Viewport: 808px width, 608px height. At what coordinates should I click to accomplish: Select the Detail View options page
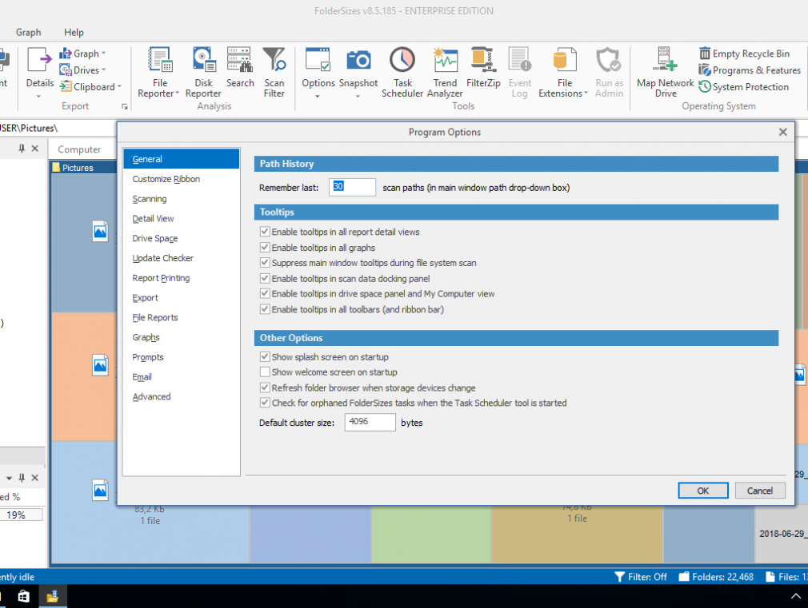(182, 219)
